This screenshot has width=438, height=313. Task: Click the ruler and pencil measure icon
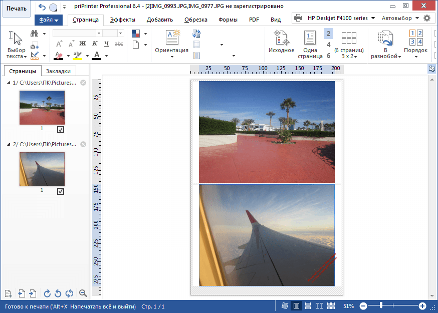click(35, 56)
